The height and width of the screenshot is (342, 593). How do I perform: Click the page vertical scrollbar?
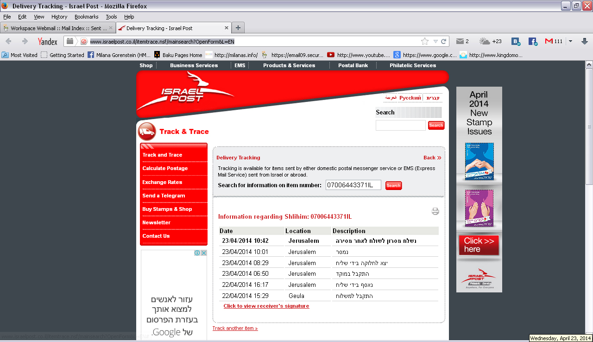[x=589, y=185]
